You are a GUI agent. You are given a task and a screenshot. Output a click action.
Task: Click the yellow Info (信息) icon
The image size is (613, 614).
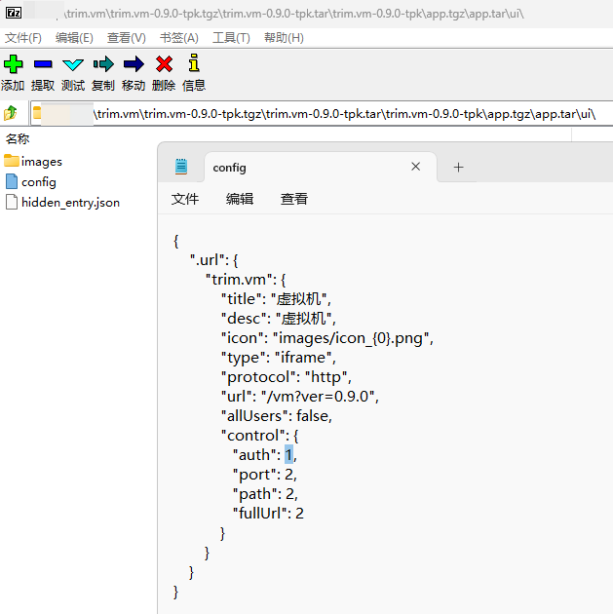(x=194, y=64)
